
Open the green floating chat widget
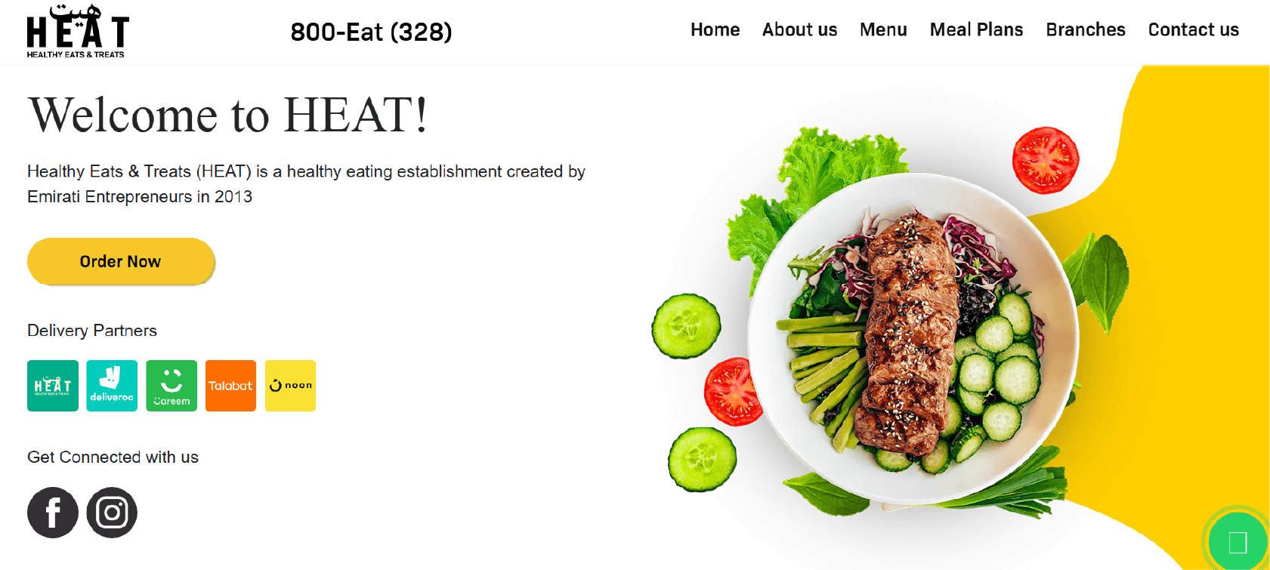click(1237, 541)
